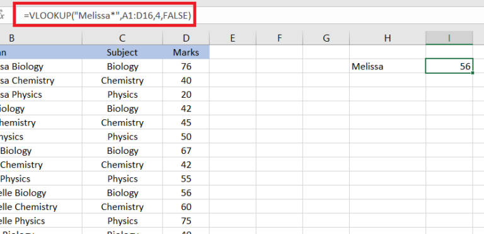Viewport: 484px width, 234px height.
Task: Click the Physics subject cell beside marks 20
Action: [122, 94]
